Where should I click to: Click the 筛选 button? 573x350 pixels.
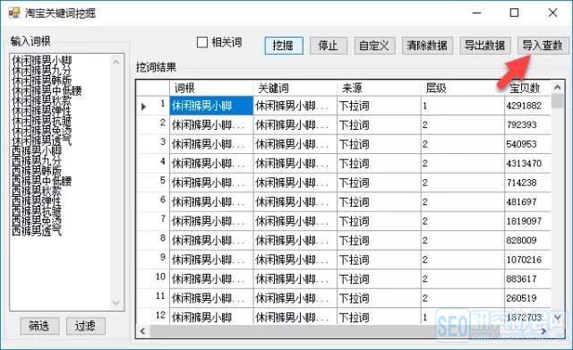(39, 326)
